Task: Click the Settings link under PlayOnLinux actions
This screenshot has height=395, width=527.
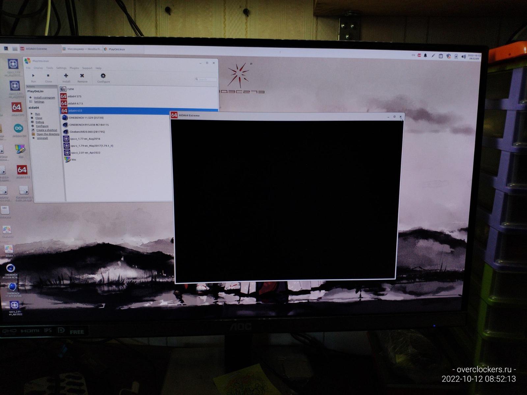Action: click(39, 102)
